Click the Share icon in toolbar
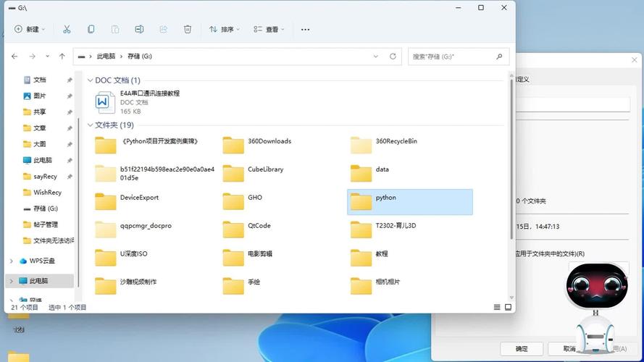 [x=164, y=29]
